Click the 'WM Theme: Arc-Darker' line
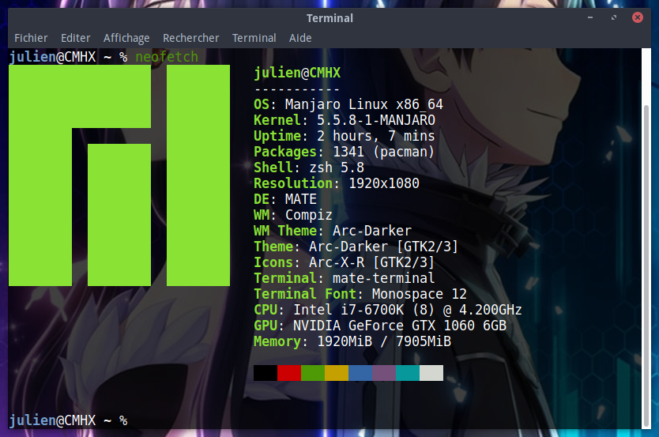The height and width of the screenshot is (437, 659). (333, 231)
